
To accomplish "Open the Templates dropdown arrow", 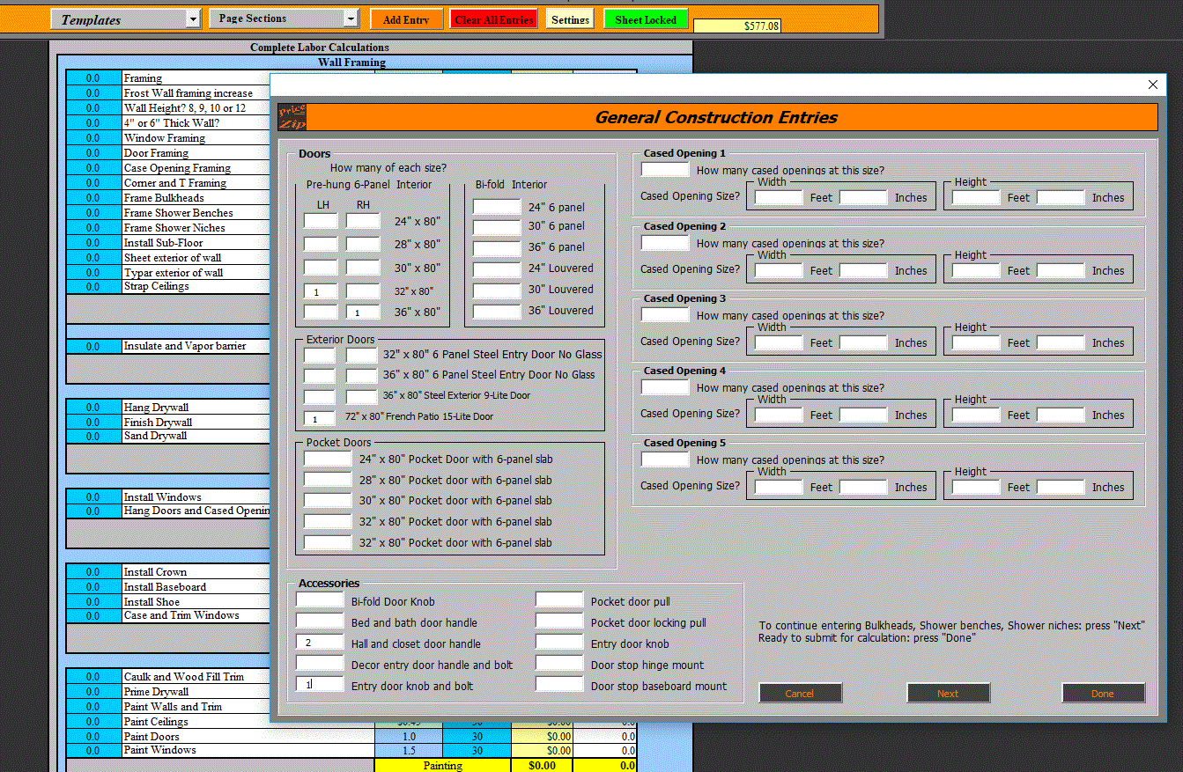I will click(x=194, y=18).
